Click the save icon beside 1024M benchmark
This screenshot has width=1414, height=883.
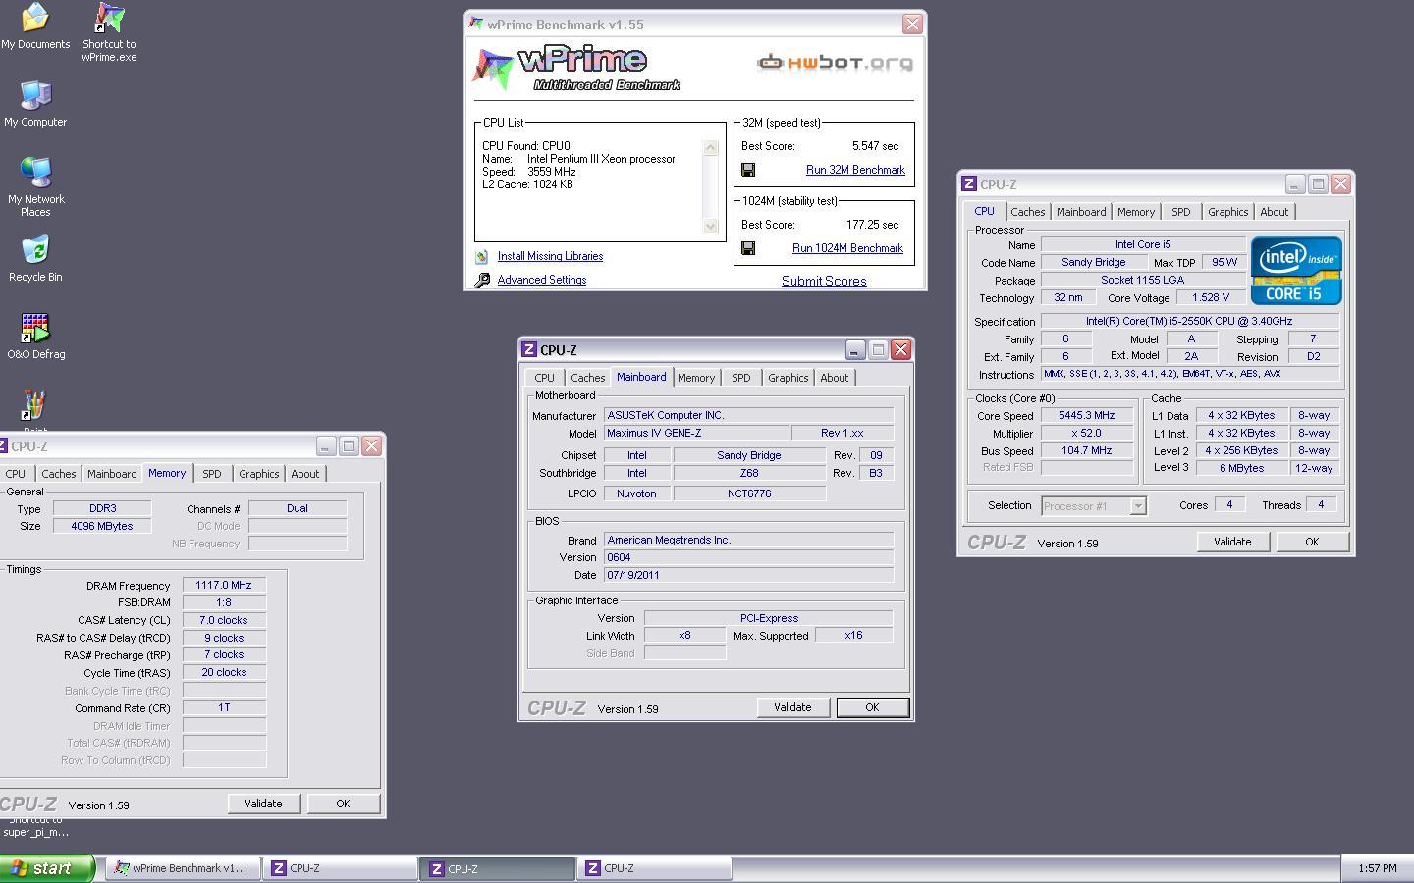(x=748, y=248)
